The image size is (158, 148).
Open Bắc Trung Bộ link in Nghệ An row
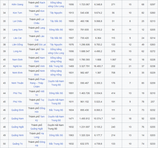point(56,66)
